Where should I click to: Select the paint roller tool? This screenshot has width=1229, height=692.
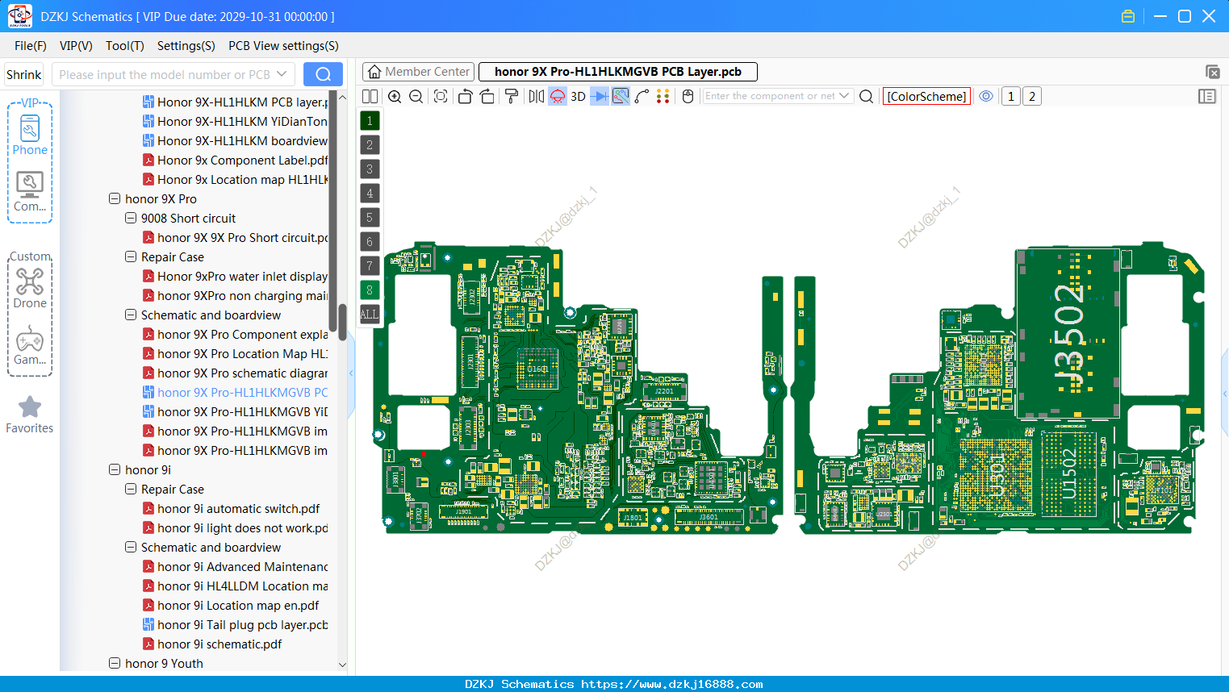pyautogui.click(x=512, y=97)
